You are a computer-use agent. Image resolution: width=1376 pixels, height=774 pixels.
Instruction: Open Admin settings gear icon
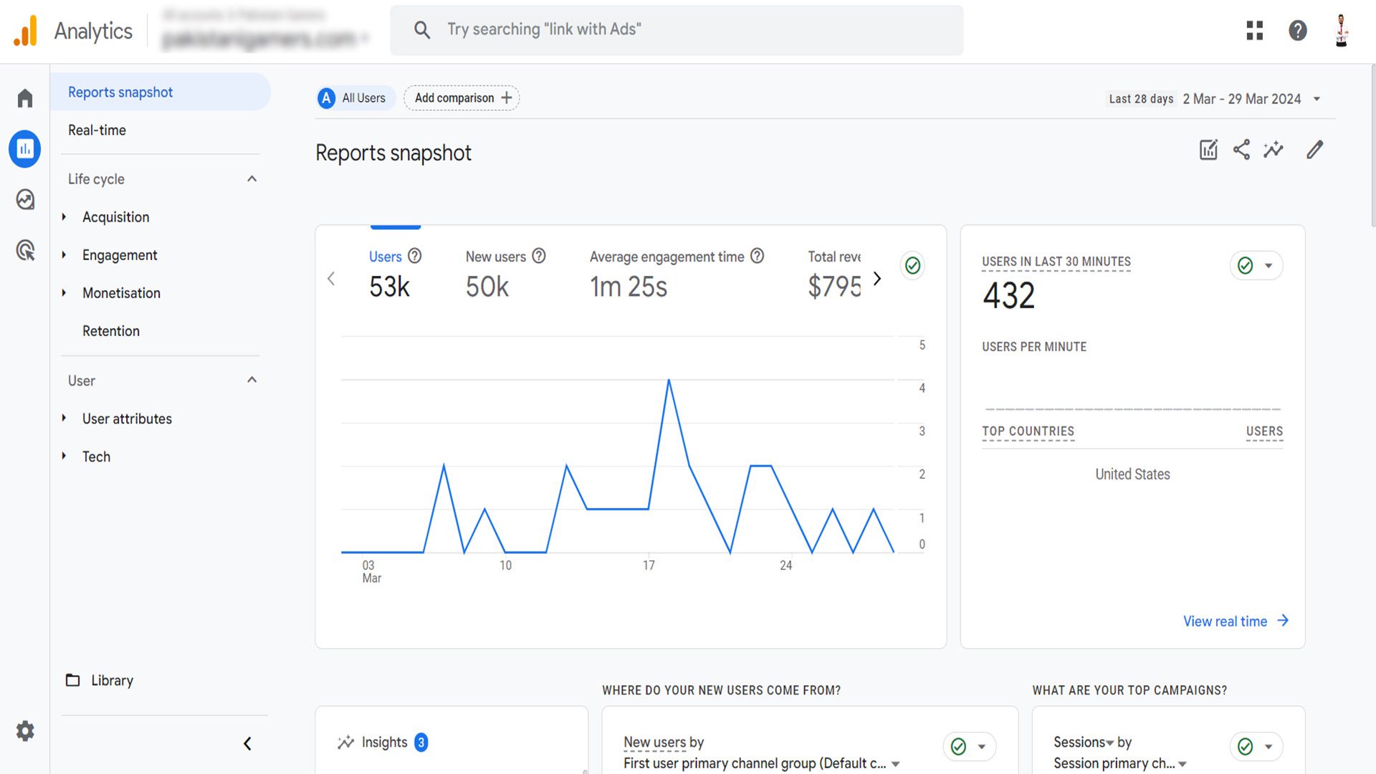click(25, 731)
